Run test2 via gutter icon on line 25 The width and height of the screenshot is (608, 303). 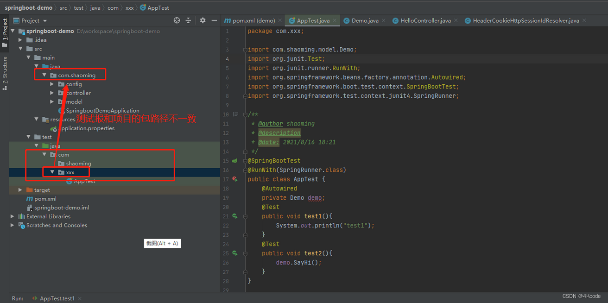pyautogui.click(x=234, y=253)
